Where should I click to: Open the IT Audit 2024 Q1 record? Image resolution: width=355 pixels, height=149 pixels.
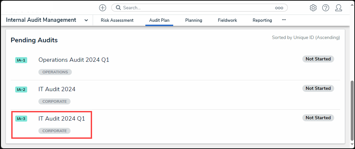(62, 119)
